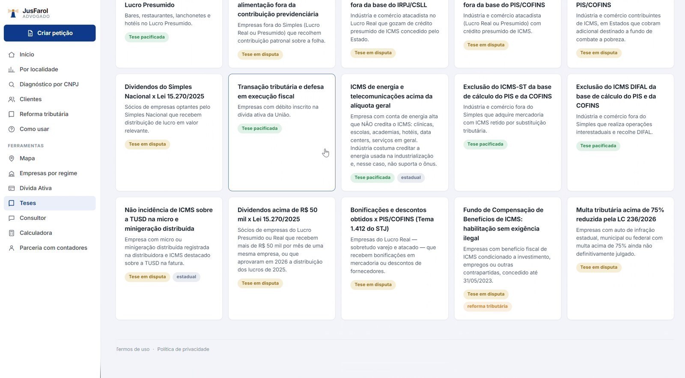Click the home icon beside Início

(12, 55)
